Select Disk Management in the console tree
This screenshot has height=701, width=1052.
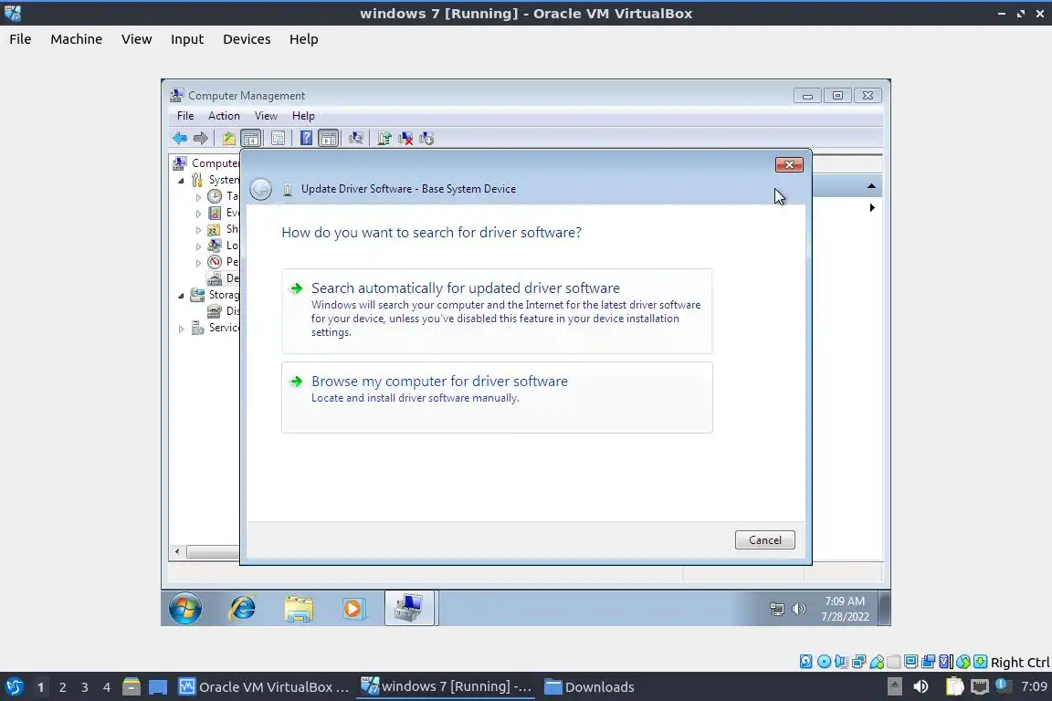tap(224, 310)
